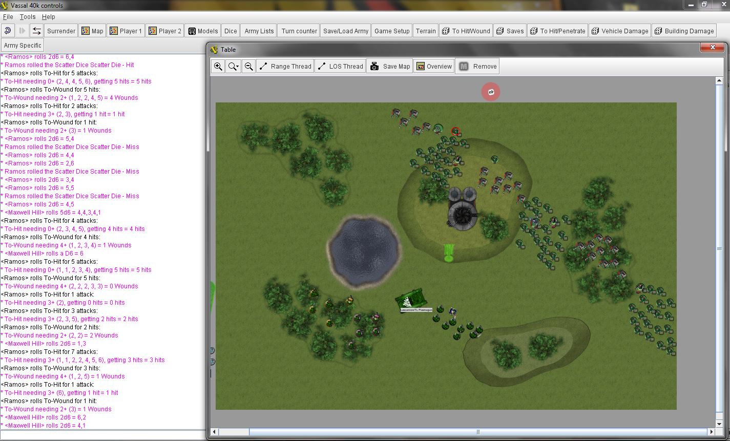Click the bright green template marker on hill
730x441 pixels.
(x=449, y=253)
